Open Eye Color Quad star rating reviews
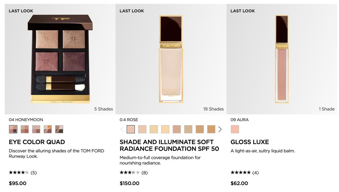The image size is (339, 192). point(23,173)
